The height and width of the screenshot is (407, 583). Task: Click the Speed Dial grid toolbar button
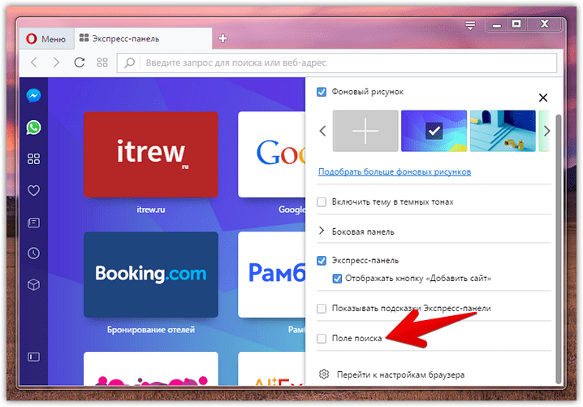(102, 62)
